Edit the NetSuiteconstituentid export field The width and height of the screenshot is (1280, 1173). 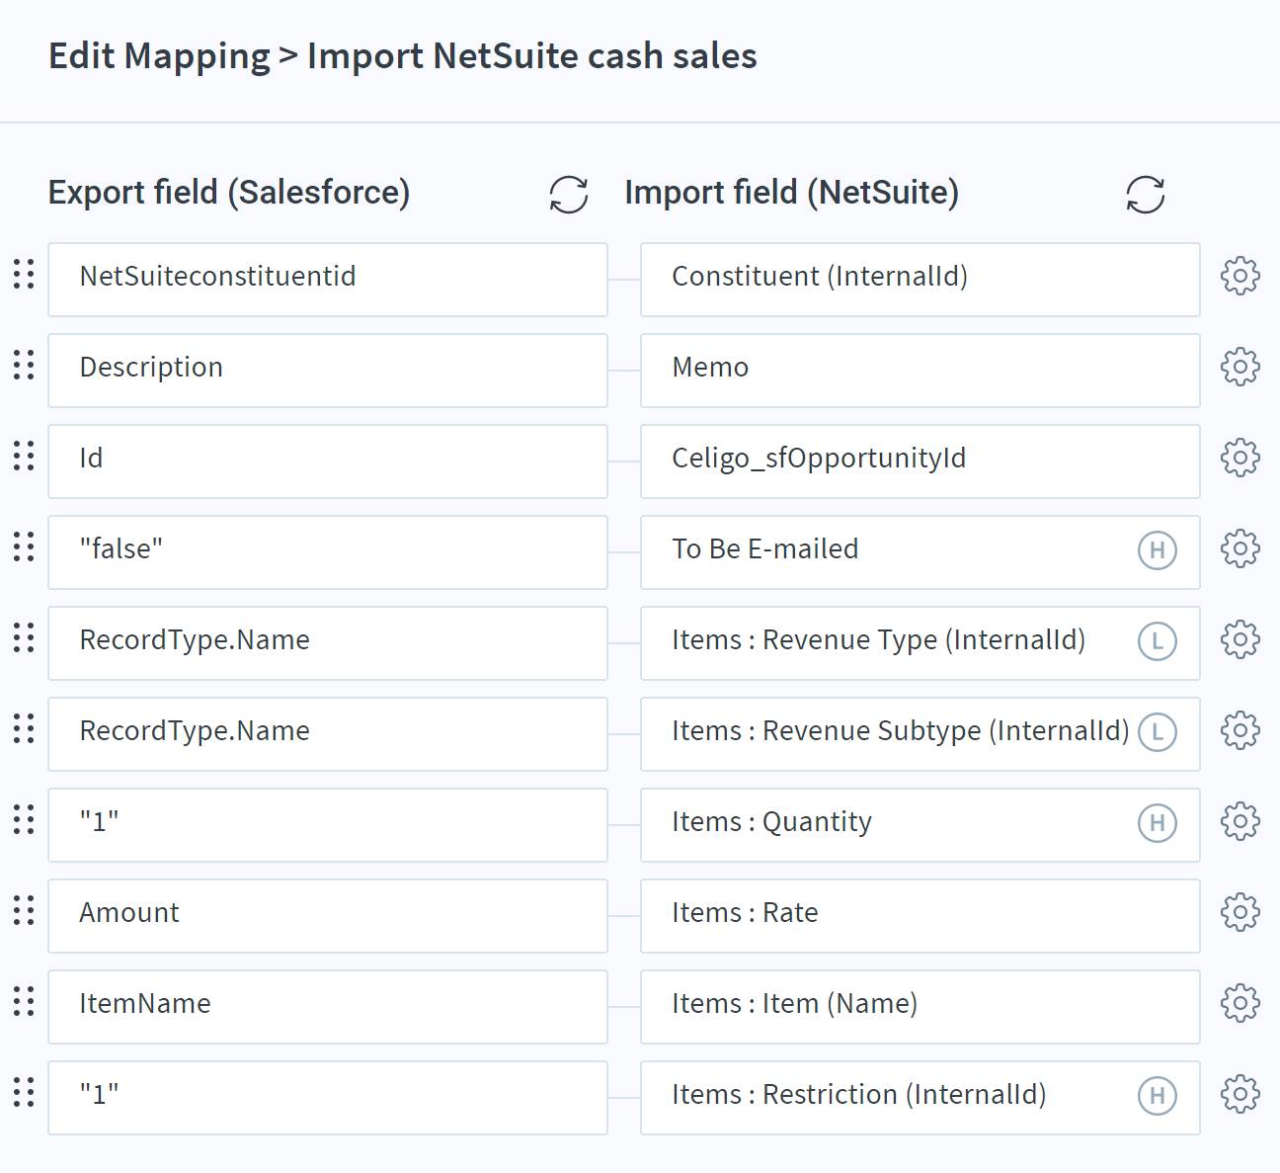click(x=328, y=280)
